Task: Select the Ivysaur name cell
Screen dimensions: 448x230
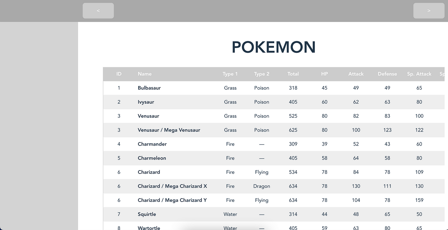Action: [146, 102]
